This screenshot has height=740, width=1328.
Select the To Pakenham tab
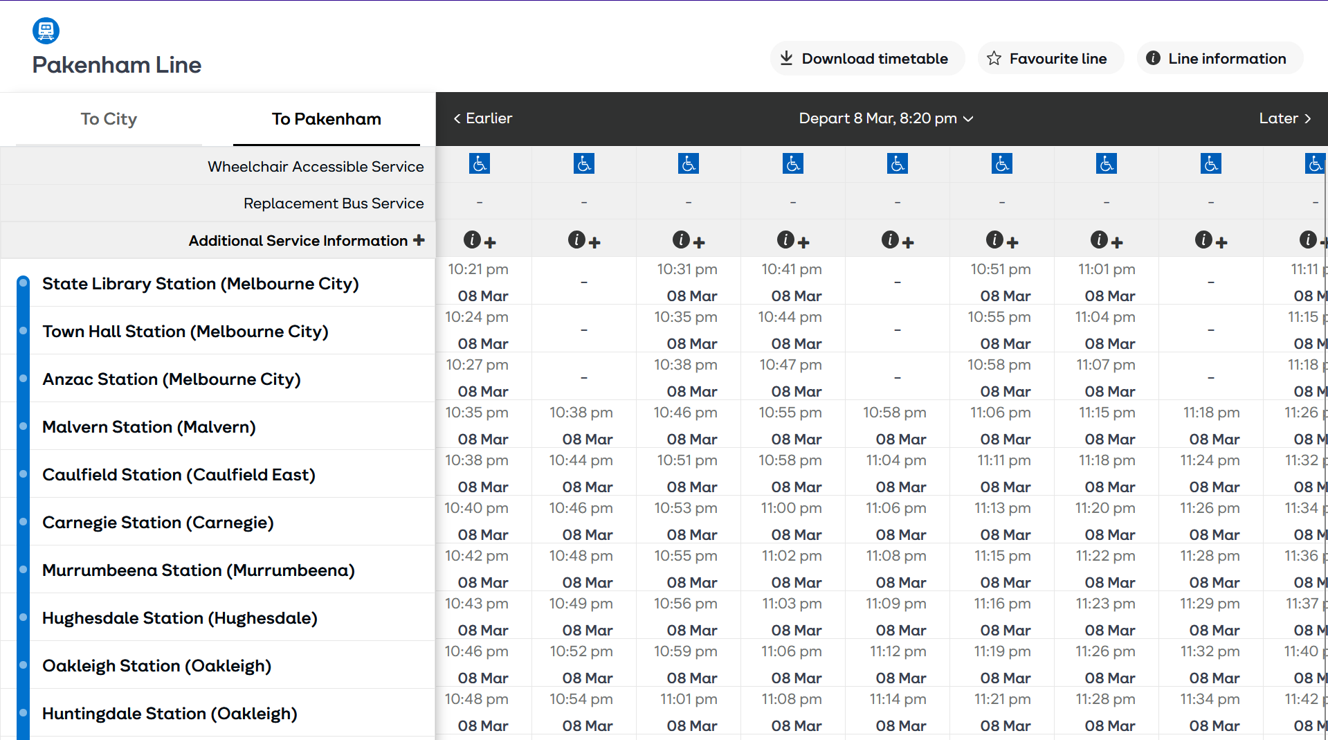tap(326, 119)
